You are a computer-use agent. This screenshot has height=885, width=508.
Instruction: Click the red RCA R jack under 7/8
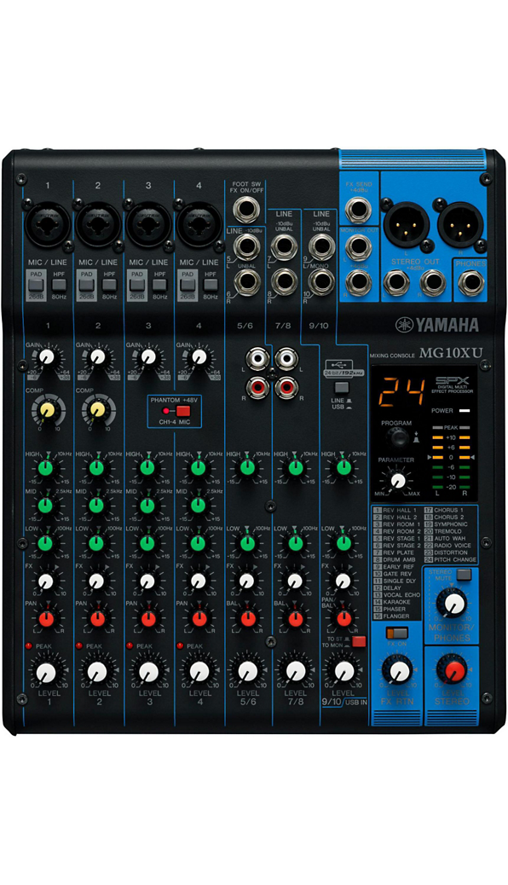pos(286,388)
